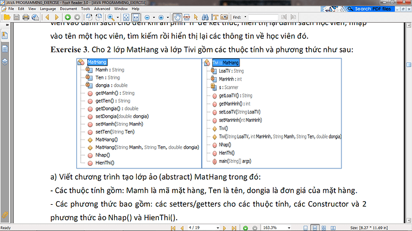Screen dimensions: 412x231
Task: Select the Typewriter text tool
Action: pos(215,17)
